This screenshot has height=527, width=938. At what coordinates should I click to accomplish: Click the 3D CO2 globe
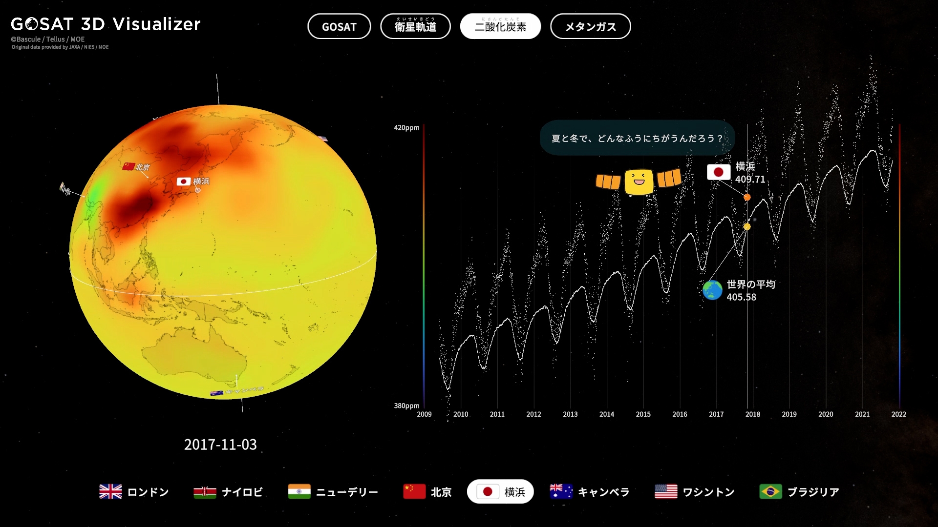(223, 252)
